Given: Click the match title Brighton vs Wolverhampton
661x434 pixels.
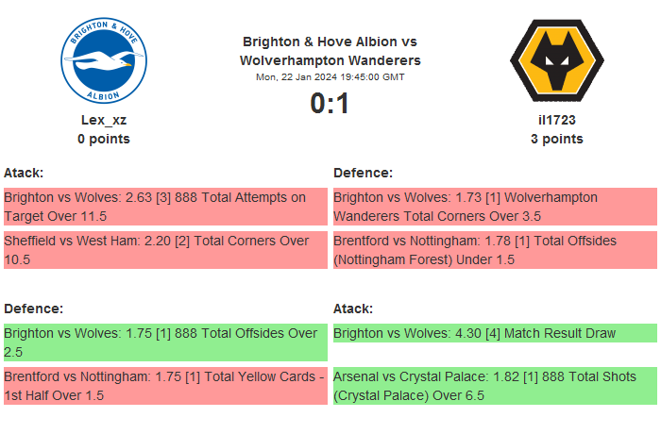Looking at the screenshot, I should (330, 51).
